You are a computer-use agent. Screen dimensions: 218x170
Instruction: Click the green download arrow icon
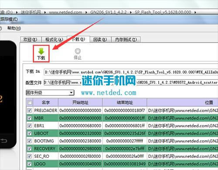[41, 51]
